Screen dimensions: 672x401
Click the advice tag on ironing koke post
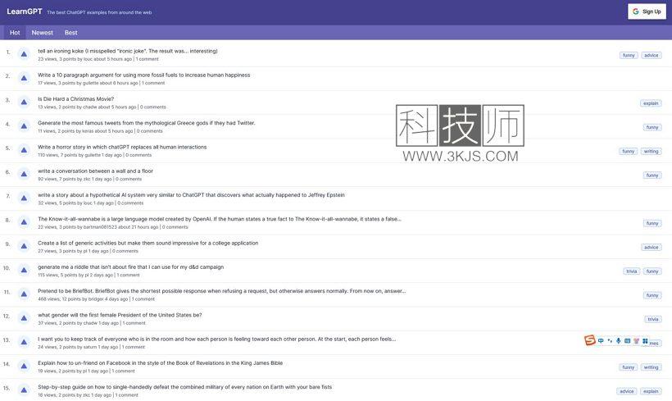click(x=651, y=55)
